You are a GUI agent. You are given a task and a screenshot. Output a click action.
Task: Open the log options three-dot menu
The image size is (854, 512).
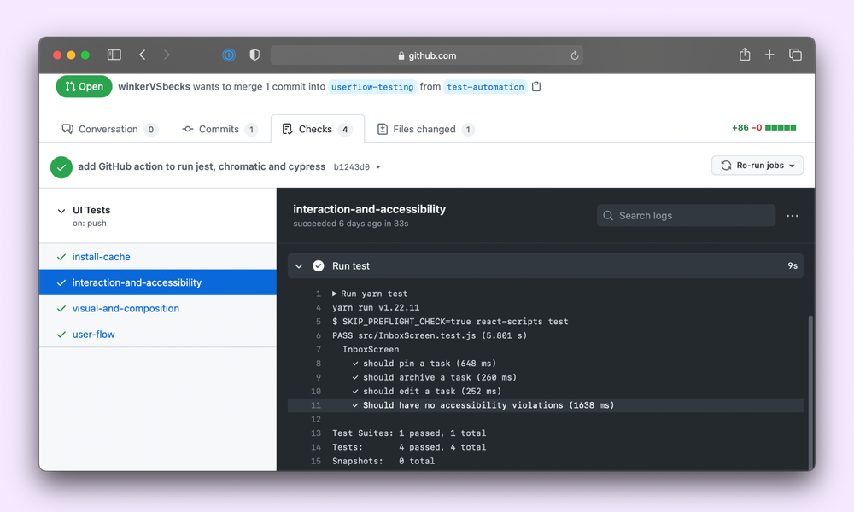coord(793,216)
